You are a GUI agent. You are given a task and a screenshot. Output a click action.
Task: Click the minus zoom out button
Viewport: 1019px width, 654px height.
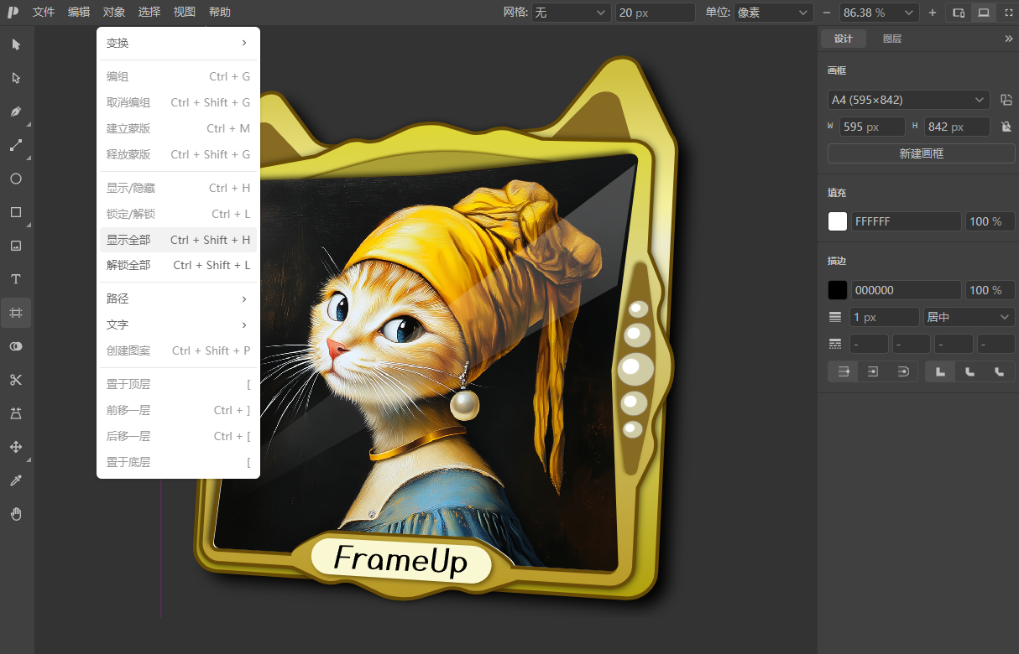tap(827, 13)
